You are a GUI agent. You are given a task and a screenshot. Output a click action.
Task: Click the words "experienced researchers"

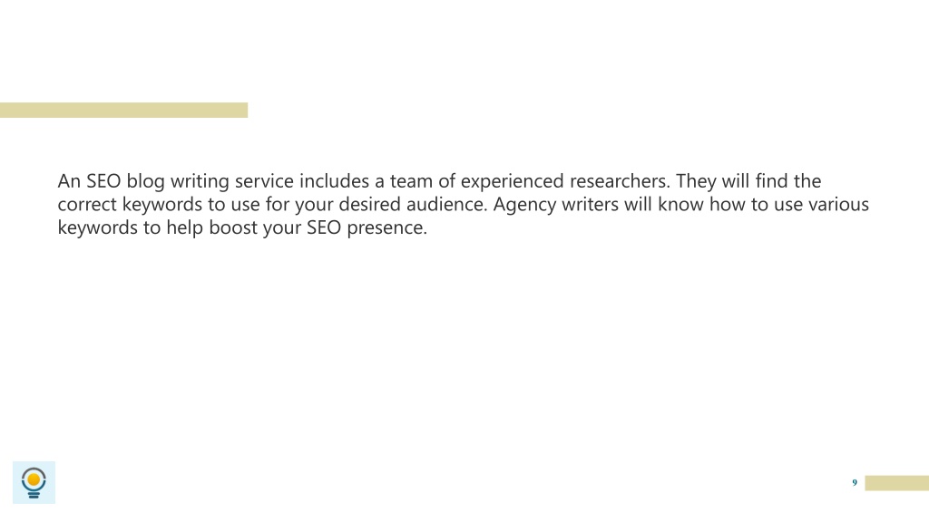[564, 181]
